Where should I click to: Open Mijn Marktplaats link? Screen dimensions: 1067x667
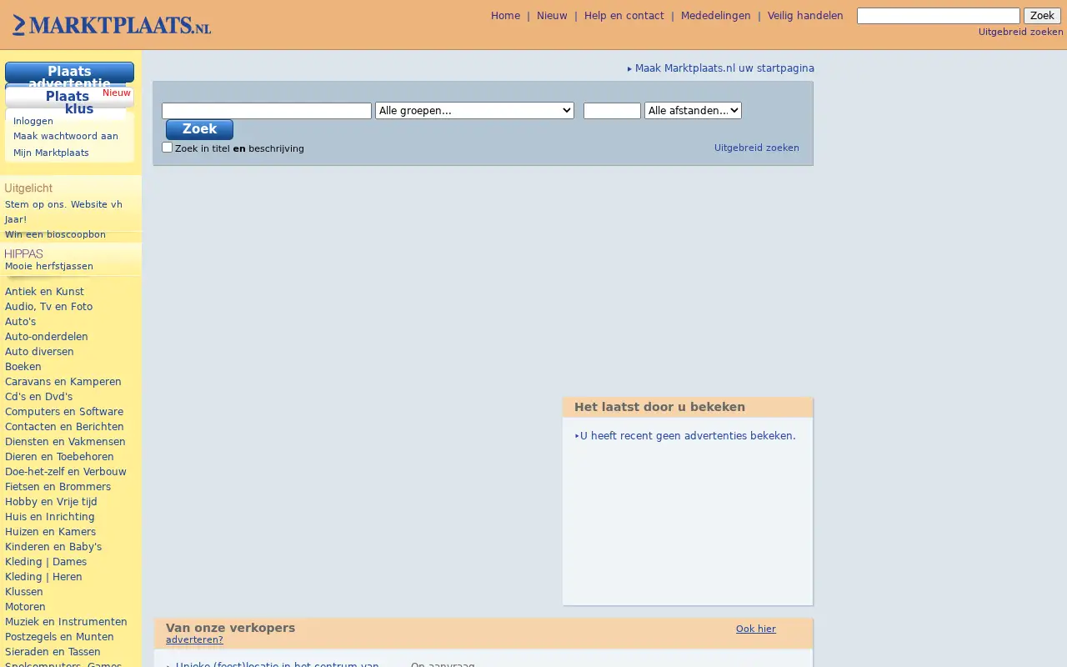[x=51, y=153]
